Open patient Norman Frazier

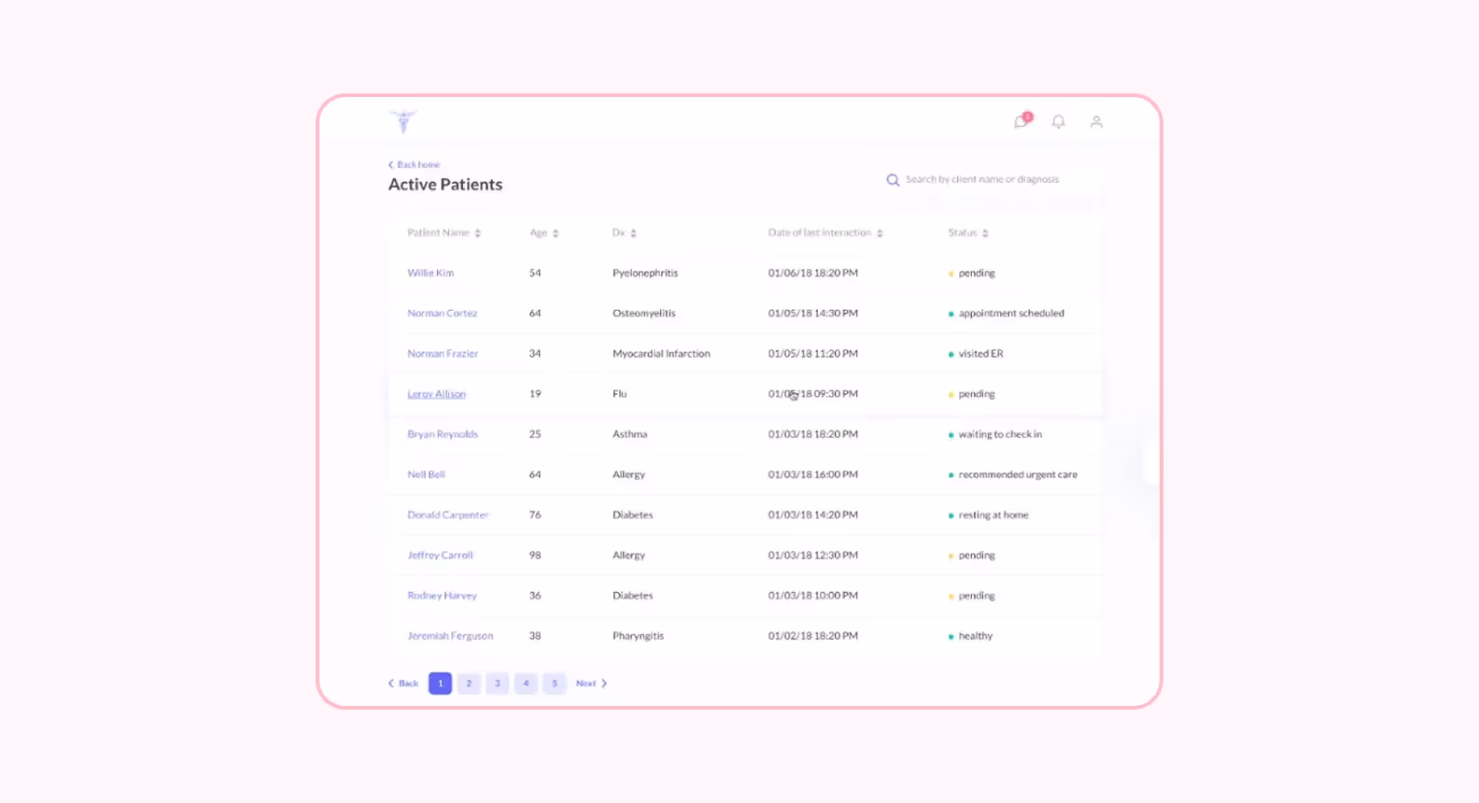point(443,353)
